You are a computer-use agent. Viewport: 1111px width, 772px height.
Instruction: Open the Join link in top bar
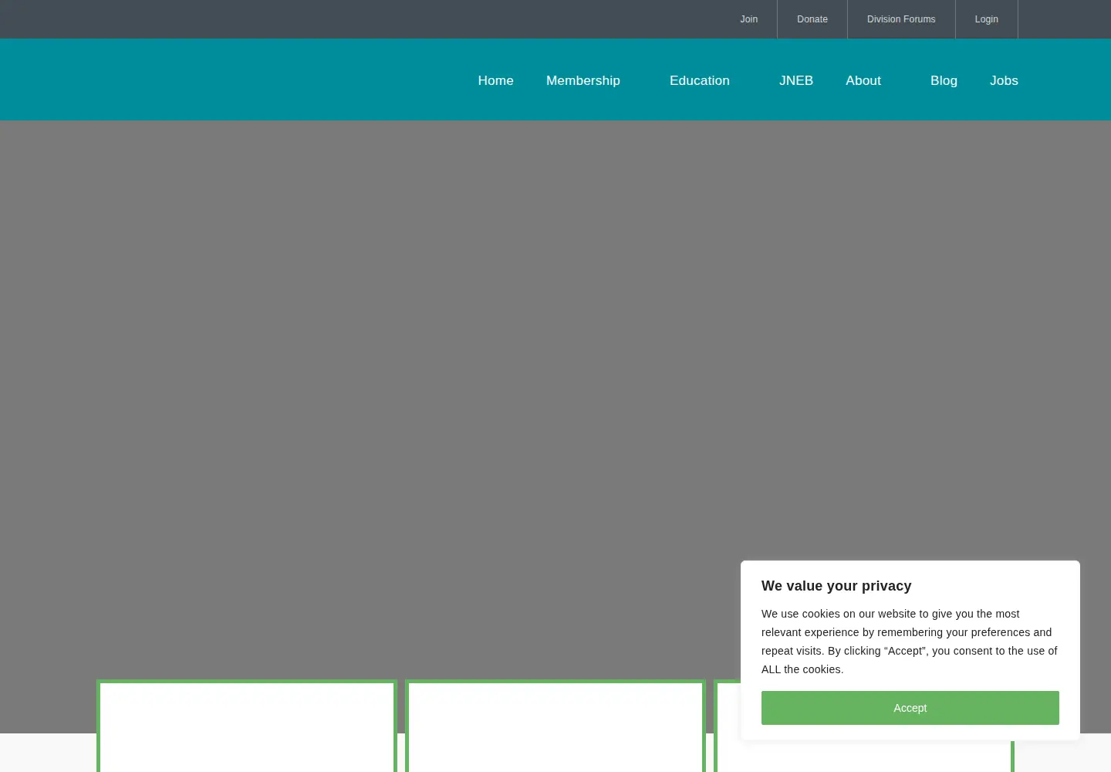pos(748,19)
